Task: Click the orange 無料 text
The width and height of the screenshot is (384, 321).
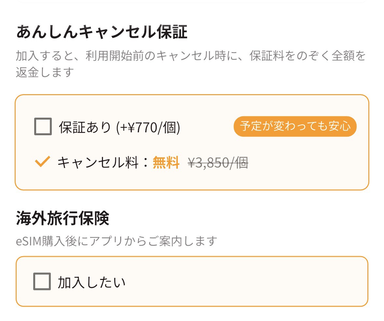Action: (x=166, y=162)
